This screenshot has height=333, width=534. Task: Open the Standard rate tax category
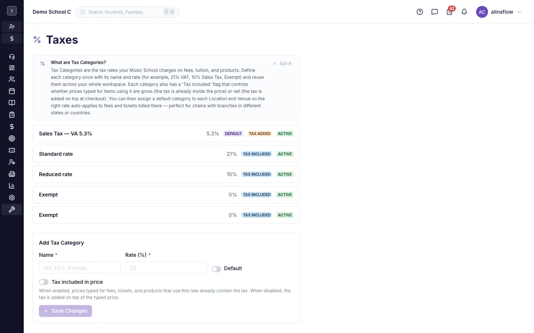pyautogui.click(x=166, y=154)
